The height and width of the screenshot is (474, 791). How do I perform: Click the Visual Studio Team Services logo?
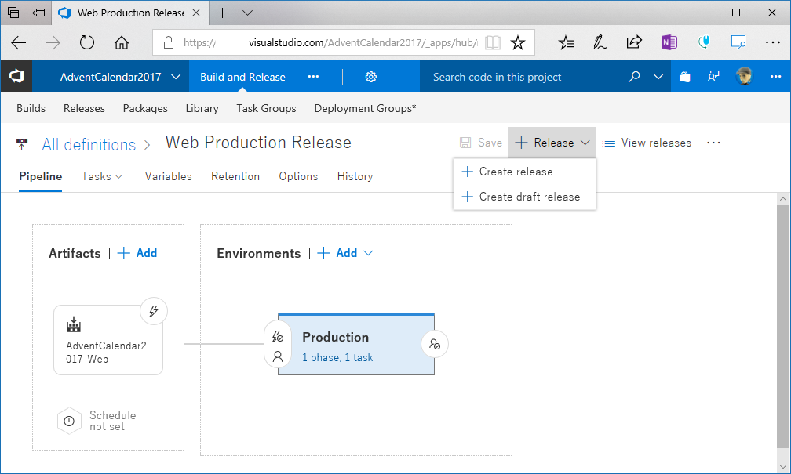tap(16, 77)
